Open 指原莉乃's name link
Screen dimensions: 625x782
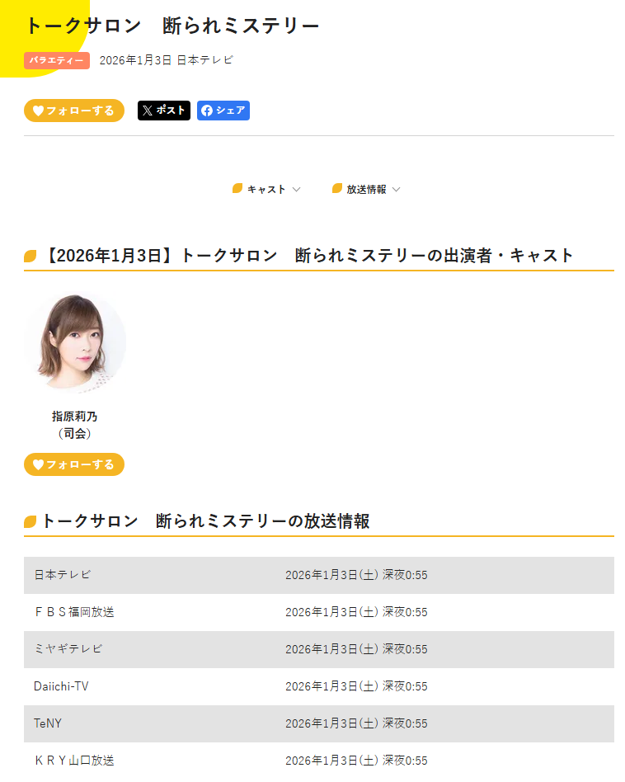pyautogui.click(x=74, y=417)
